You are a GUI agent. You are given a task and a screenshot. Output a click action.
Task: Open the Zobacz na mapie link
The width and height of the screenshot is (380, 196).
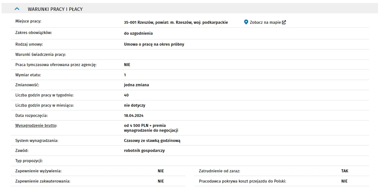coord(265,22)
